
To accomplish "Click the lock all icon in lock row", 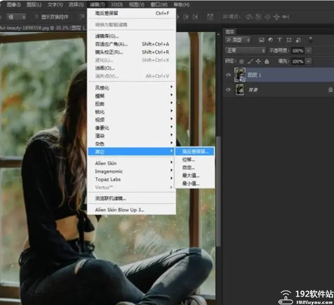I will pos(267,61).
